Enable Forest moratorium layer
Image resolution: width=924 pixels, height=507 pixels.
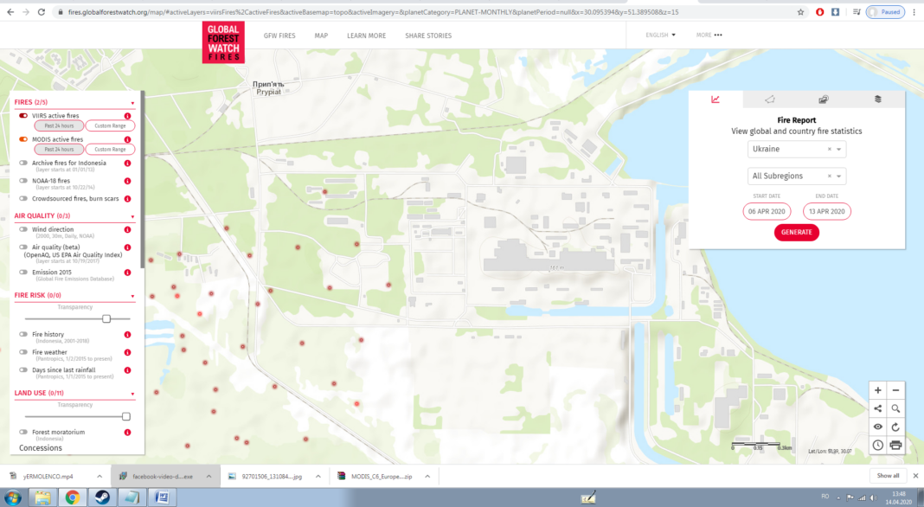pos(23,432)
